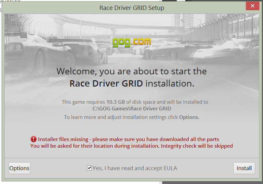Click the bold Options word in the hint text
Screen dimensions: 263x184
189,117
